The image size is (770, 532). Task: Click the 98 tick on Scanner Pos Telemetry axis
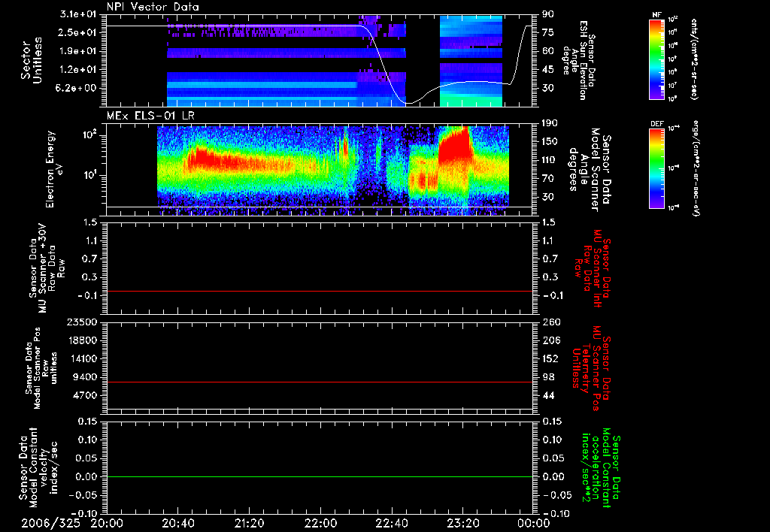548,377
